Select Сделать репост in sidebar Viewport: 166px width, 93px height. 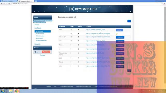pos(39,38)
